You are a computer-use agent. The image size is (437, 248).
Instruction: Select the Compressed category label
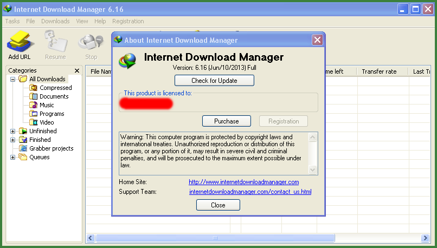click(56, 88)
